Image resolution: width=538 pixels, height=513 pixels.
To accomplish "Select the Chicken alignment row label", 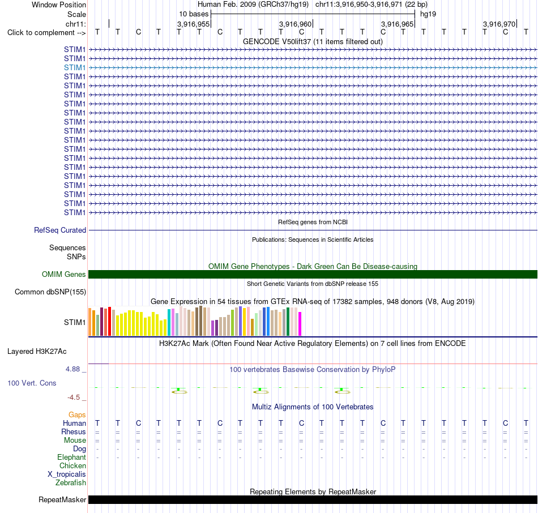I will pos(72,465).
